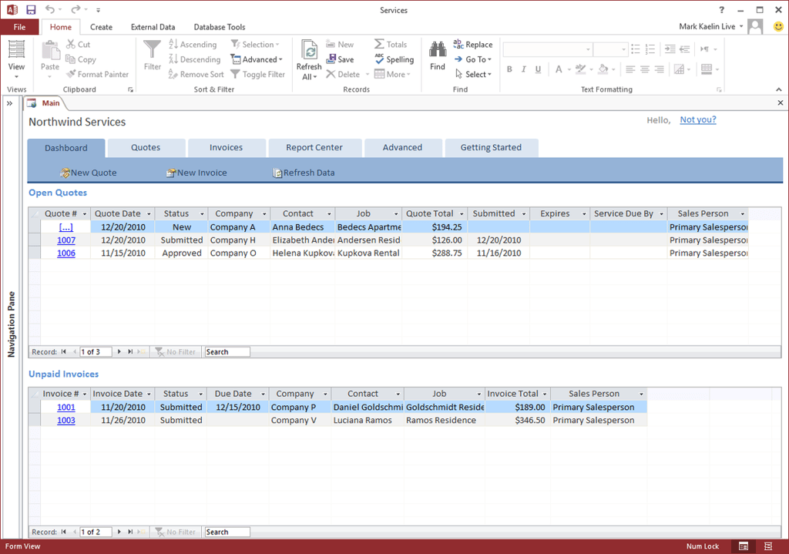This screenshot has height=554, width=789.
Task: Toggle bulleted list formatting
Action: [636, 49]
